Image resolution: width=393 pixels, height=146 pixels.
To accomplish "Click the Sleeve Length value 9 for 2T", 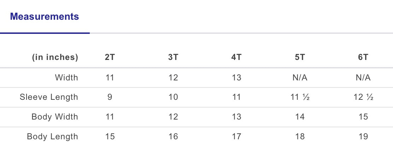I will [x=110, y=97].
